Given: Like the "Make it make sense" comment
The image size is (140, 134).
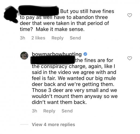Looking at the screenshot, I should tap(130, 15).
